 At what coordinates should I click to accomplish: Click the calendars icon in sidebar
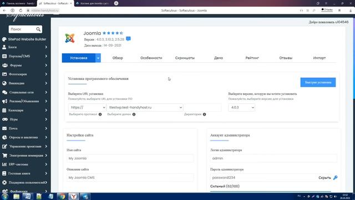[x=4, y=110]
